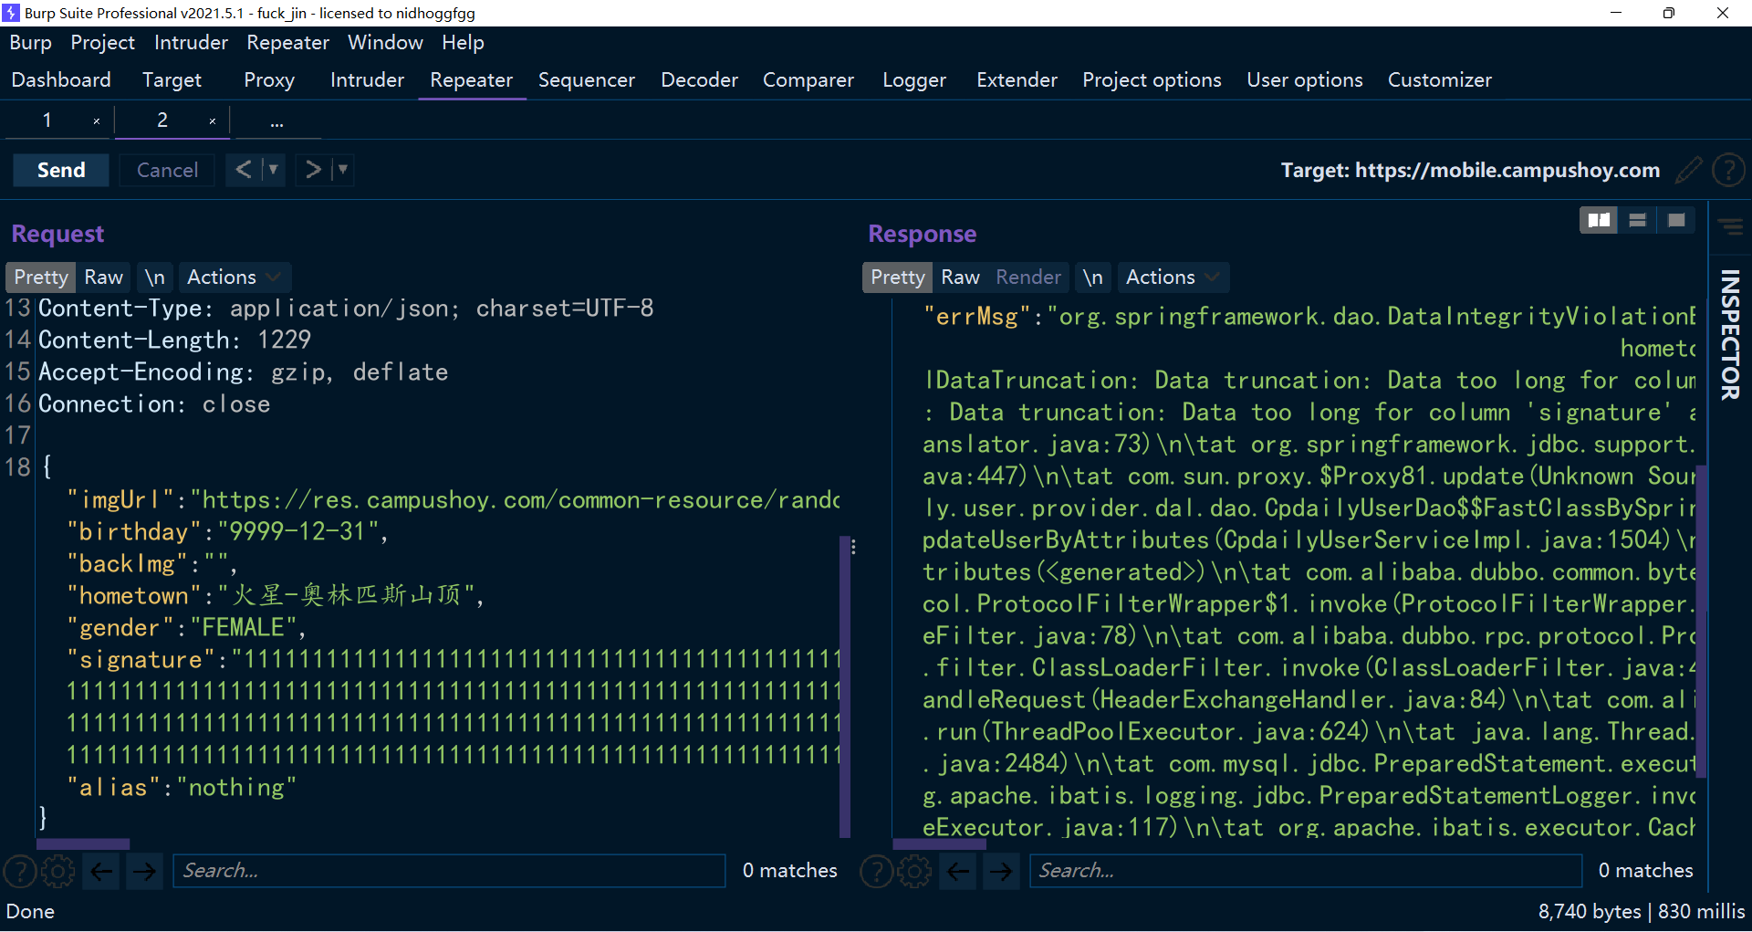The height and width of the screenshot is (932, 1752).
Task: Open request search settings gear icon
Action: (x=58, y=872)
